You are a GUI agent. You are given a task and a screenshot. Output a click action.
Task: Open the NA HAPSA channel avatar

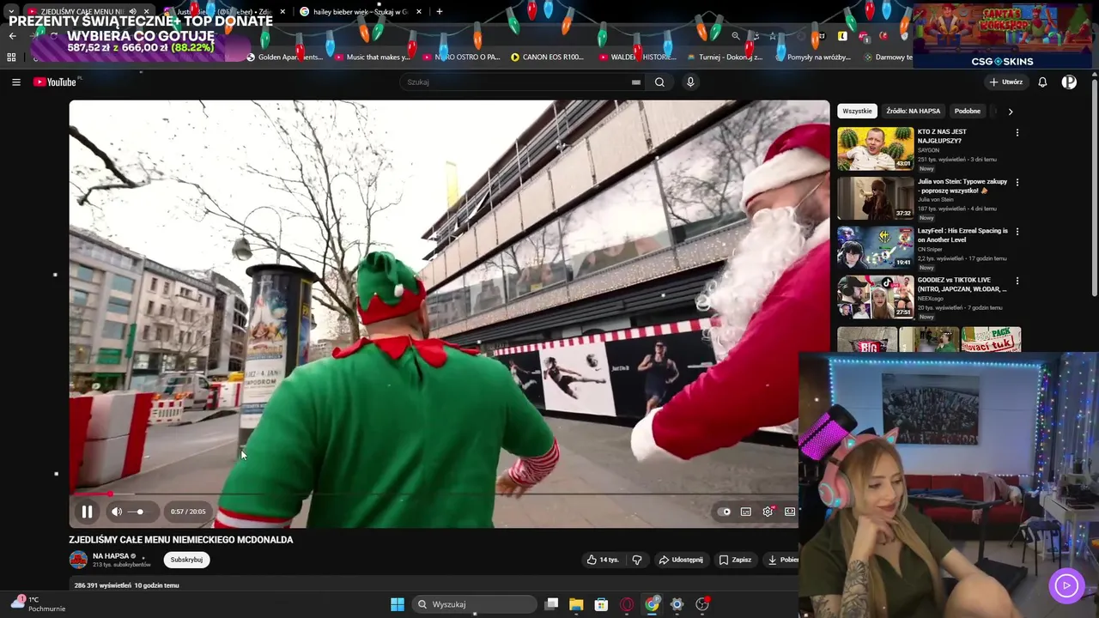78,560
